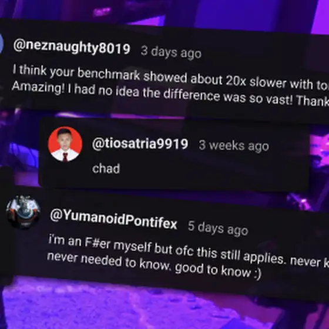The image size is (329, 329).
Task: Click the word "benchmark" in top comment
Action: [x=109, y=74]
